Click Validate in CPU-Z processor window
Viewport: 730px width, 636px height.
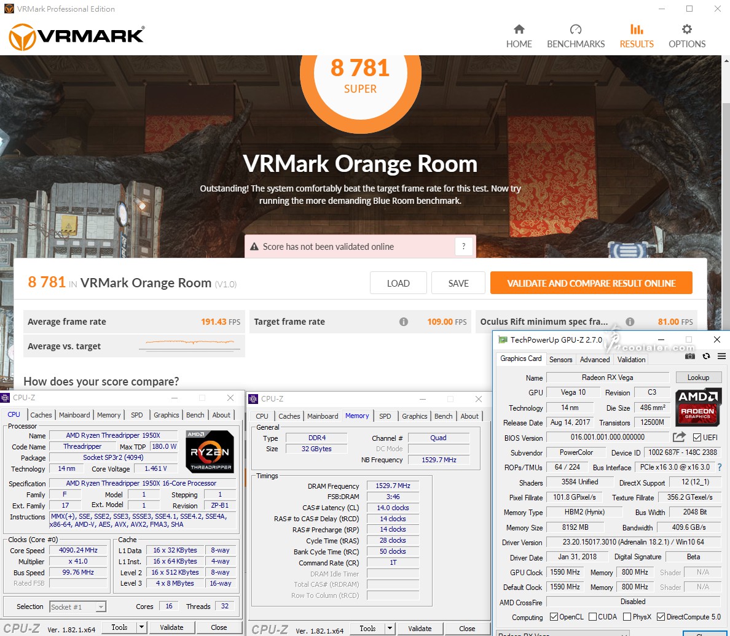point(171,627)
